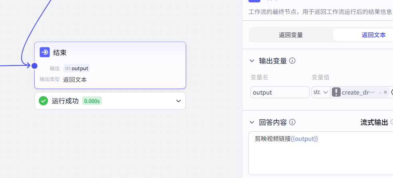This screenshot has height=178, width=393.
Task: Select the 返回文本 tab
Action: tap(373, 35)
